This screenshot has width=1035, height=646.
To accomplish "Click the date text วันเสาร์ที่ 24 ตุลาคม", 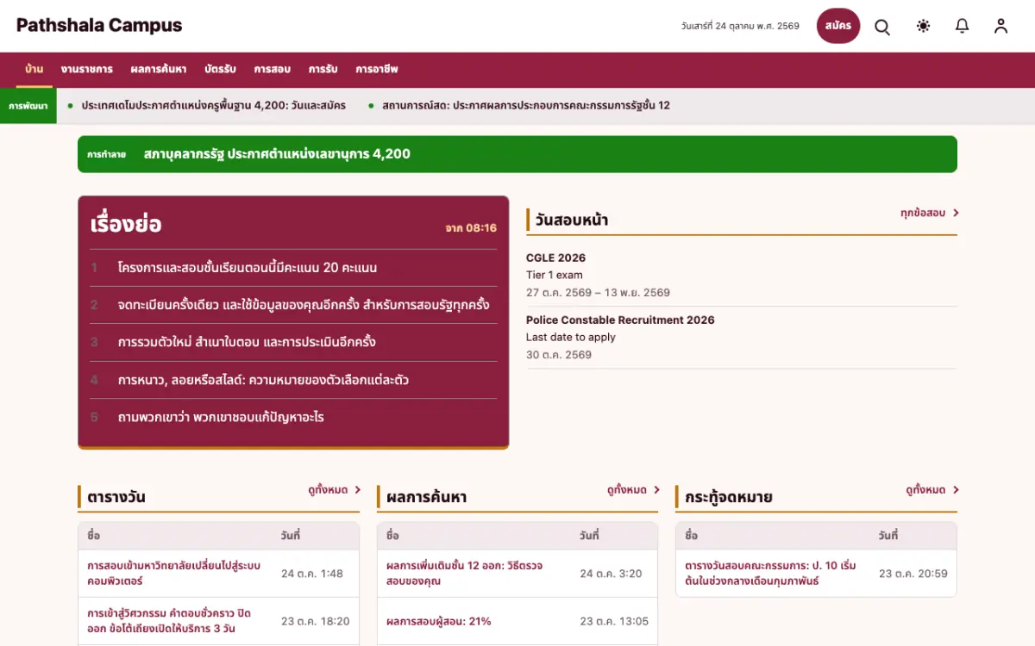I will pyautogui.click(x=740, y=26).
